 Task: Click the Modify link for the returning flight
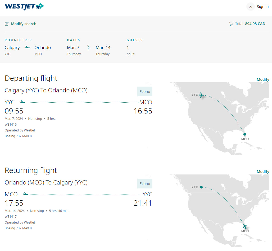[263, 171]
